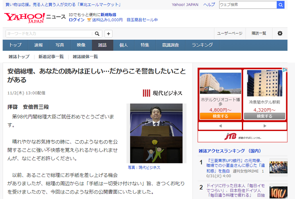Click the keyword input field
The height and width of the screenshot is (199, 295).
pos(49,34)
